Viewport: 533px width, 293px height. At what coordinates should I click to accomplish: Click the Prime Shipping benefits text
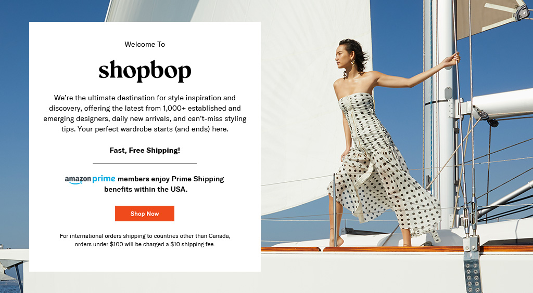[164, 184]
